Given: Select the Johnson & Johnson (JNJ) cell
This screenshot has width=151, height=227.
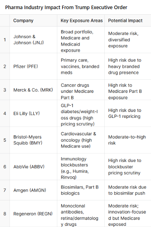Looking at the screenshot, I should pos(33,40).
